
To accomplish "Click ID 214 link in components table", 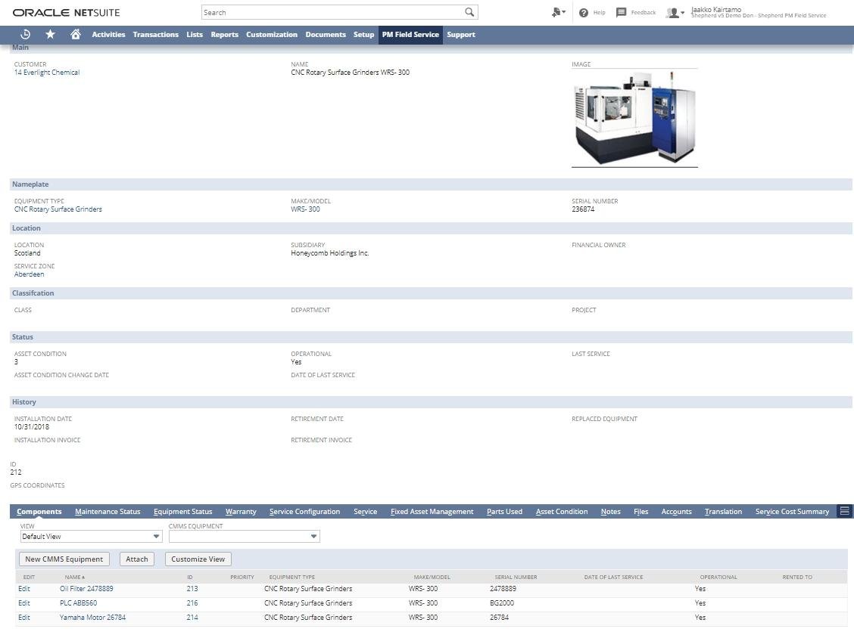I will click(192, 618).
